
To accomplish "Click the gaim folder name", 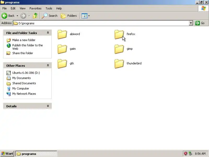I will tap(73, 49).
